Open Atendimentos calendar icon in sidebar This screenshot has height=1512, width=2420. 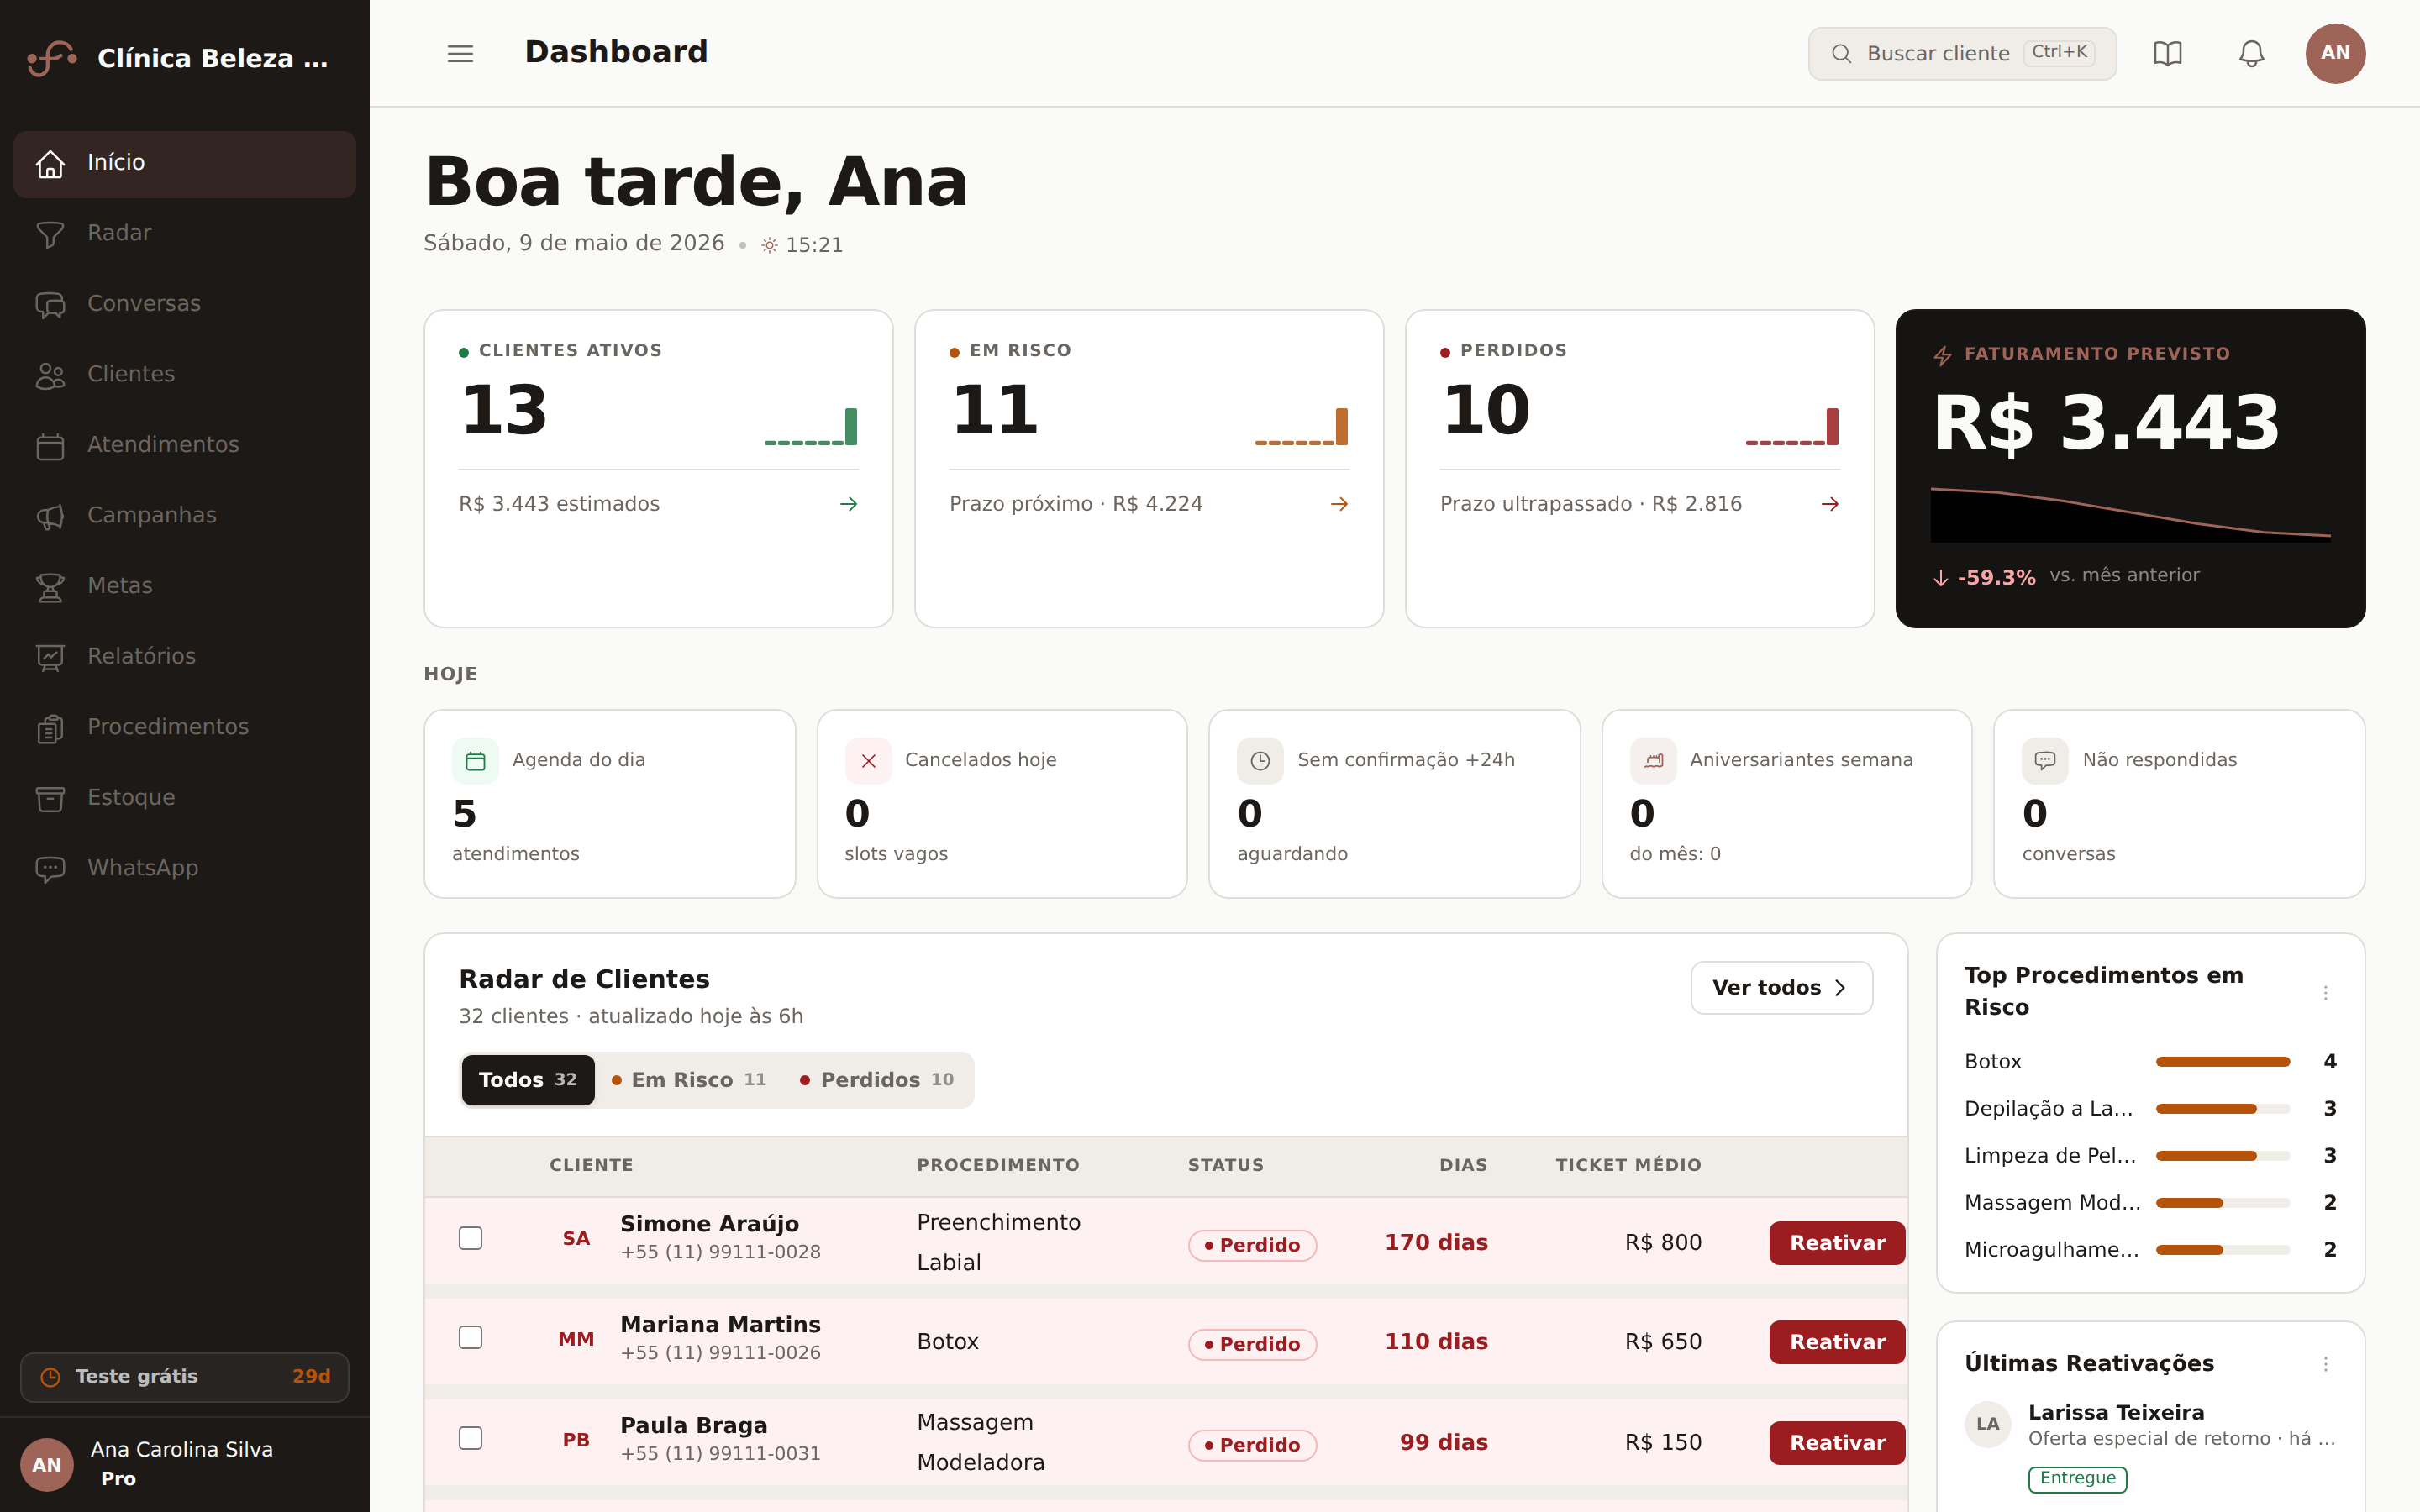coord(50,445)
